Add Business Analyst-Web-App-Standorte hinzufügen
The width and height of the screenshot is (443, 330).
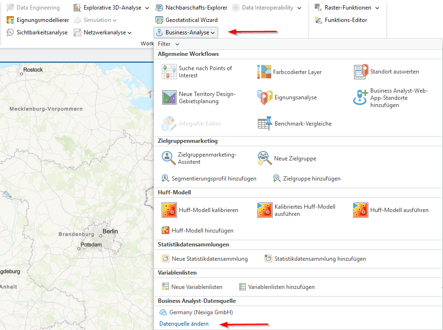point(390,97)
